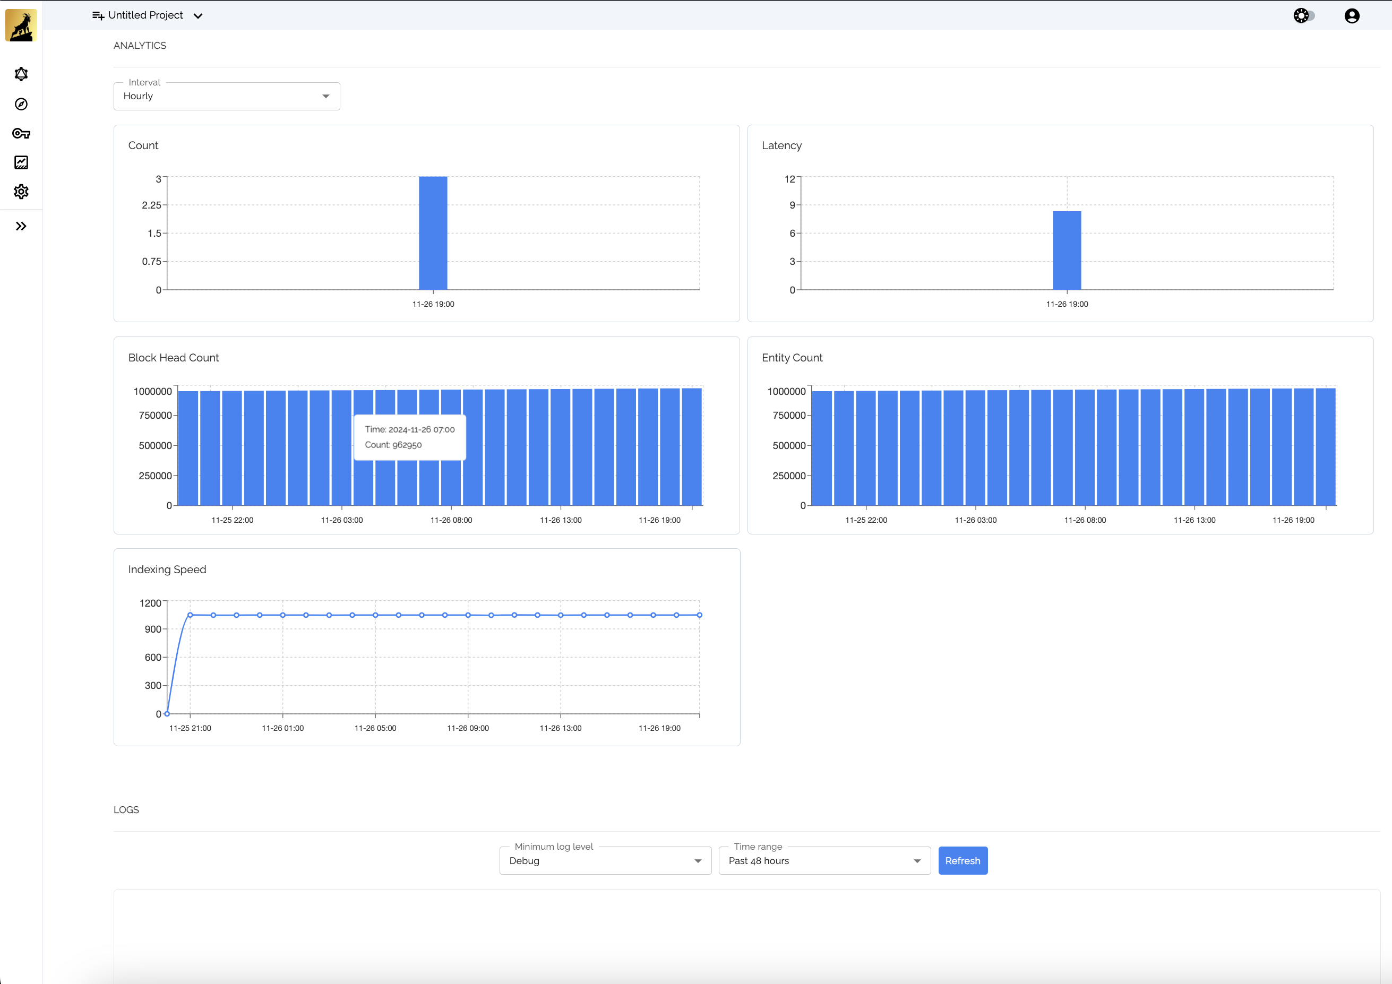Open the settings gear icon
The image size is (1392, 984).
pyautogui.click(x=21, y=192)
